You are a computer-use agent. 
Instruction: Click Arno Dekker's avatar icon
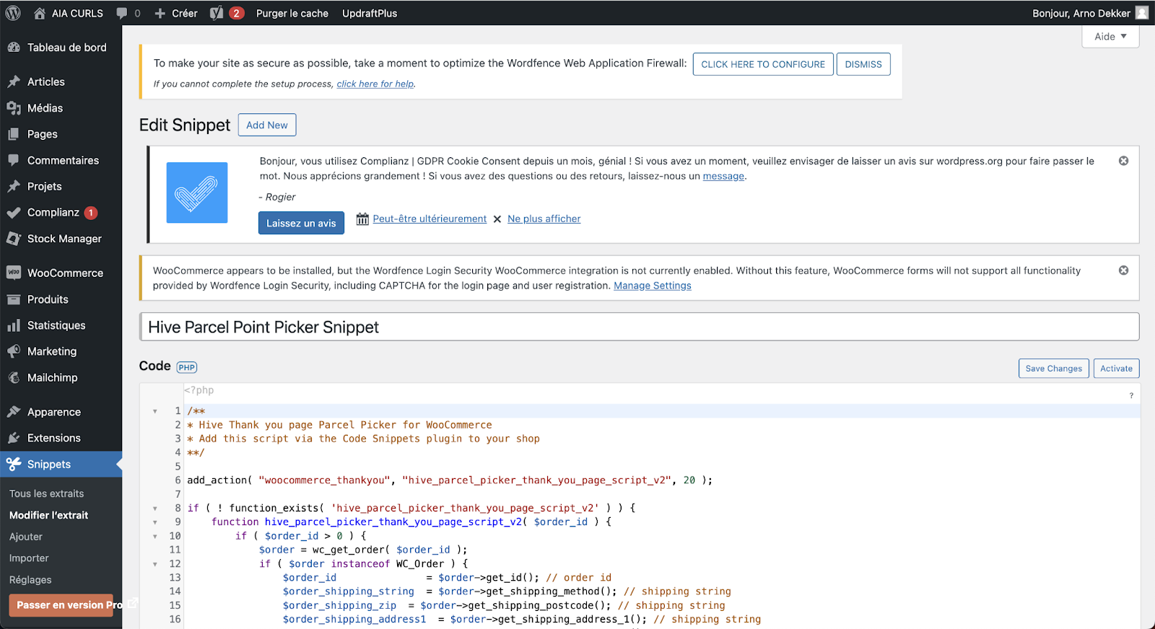pyautogui.click(x=1142, y=13)
